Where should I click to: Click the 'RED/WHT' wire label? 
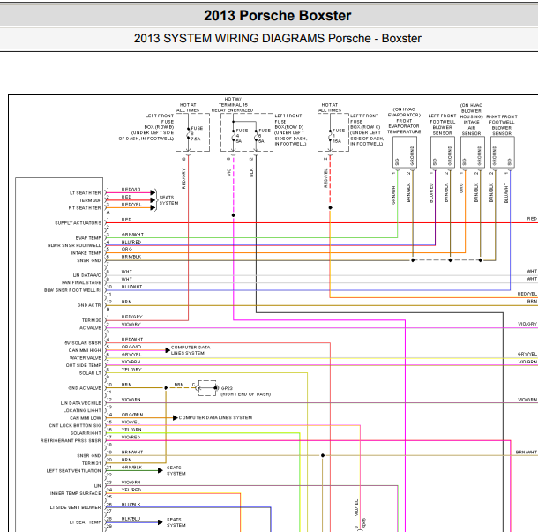(132, 340)
